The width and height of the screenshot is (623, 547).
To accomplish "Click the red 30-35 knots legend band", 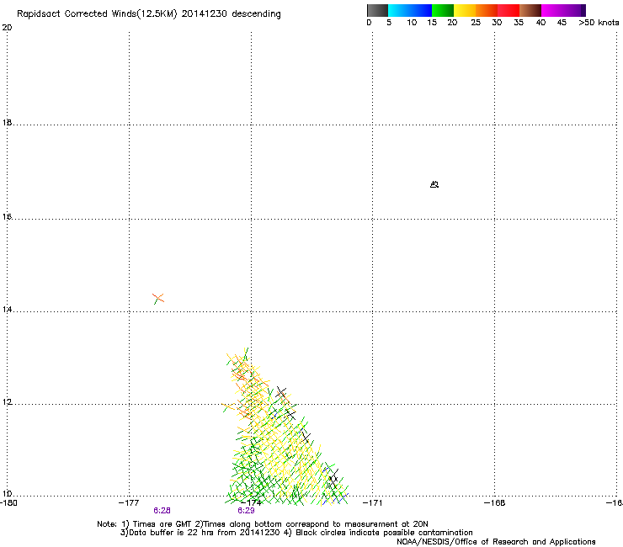I will pyautogui.click(x=509, y=10).
